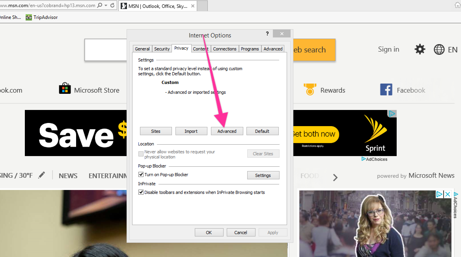
Task: Click the AdChoices icon on Sprint banner
Action: 392,114
